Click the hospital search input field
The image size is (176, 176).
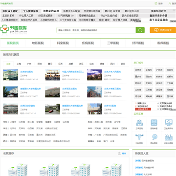(x=96, y=30)
